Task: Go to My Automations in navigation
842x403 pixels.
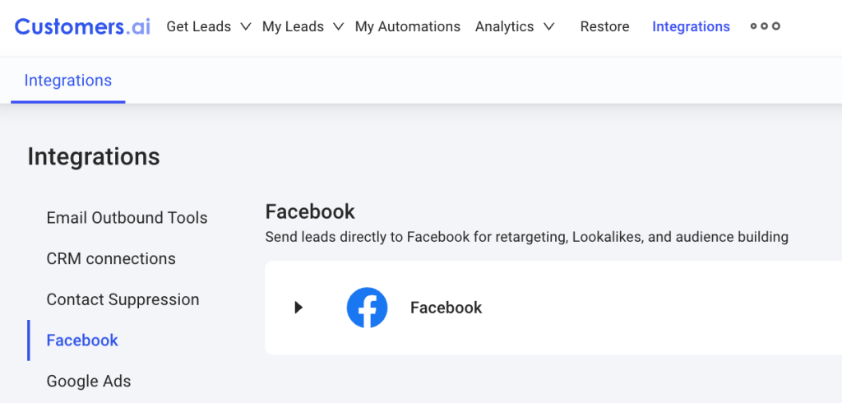Action: [408, 26]
